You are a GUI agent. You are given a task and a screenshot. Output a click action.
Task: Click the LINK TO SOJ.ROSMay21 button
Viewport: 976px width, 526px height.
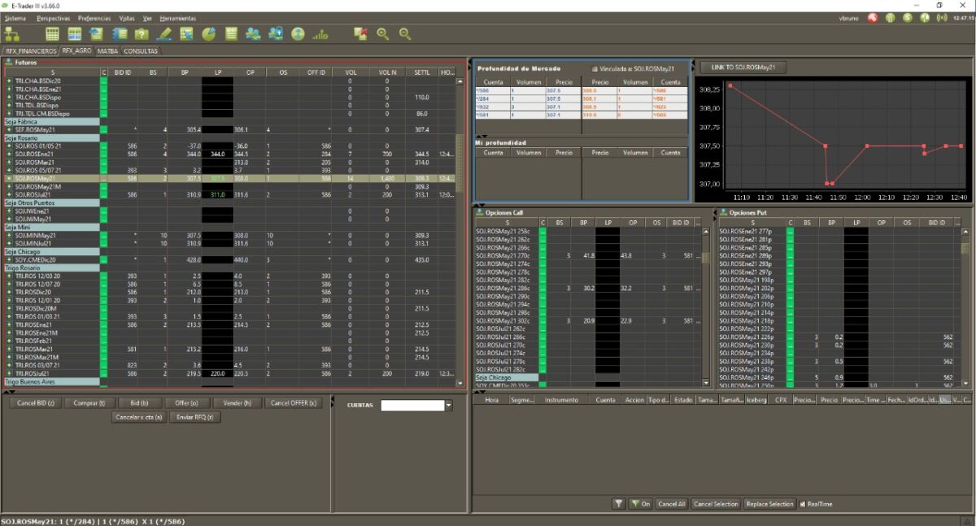click(743, 67)
